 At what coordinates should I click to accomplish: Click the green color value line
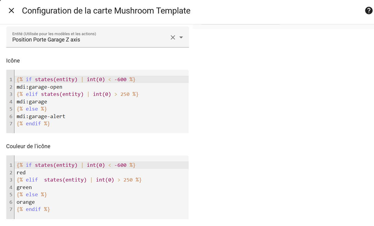pyautogui.click(x=24, y=187)
